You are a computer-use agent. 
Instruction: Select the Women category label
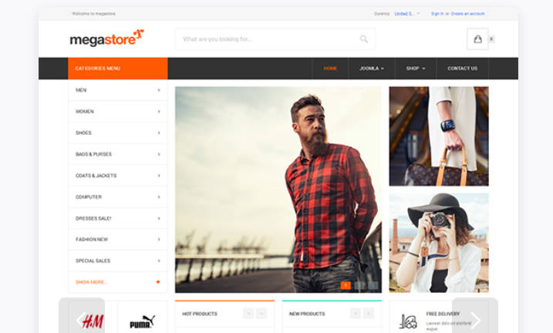tap(85, 112)
